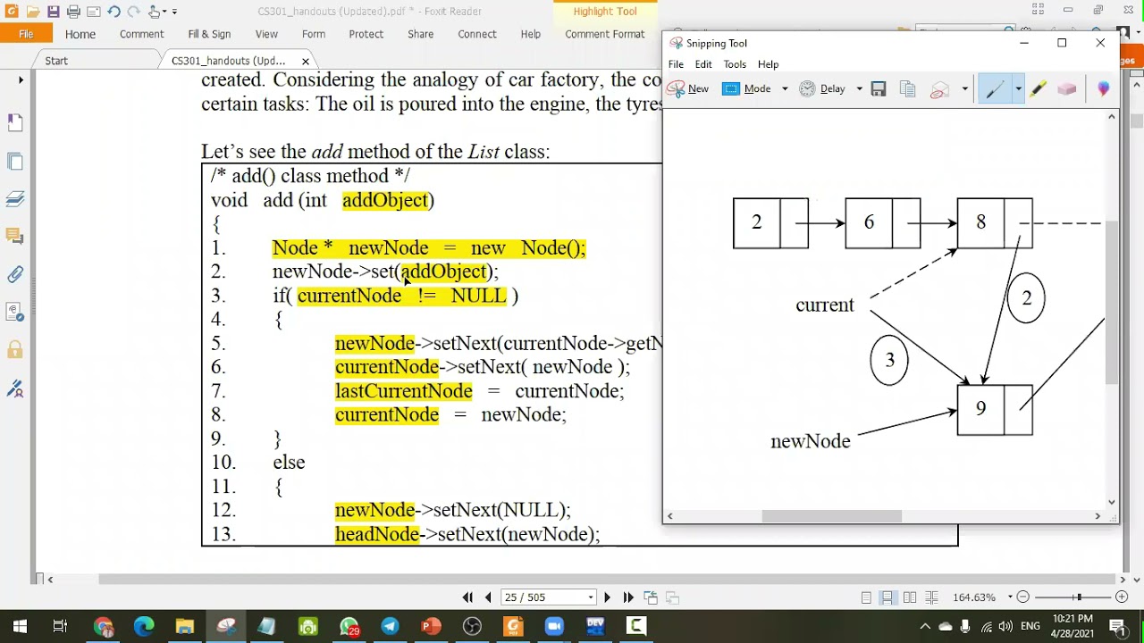1144x643 pixels.
Task: Click Save icon in Foxit quick access toolbar
Action: [53, 12]
